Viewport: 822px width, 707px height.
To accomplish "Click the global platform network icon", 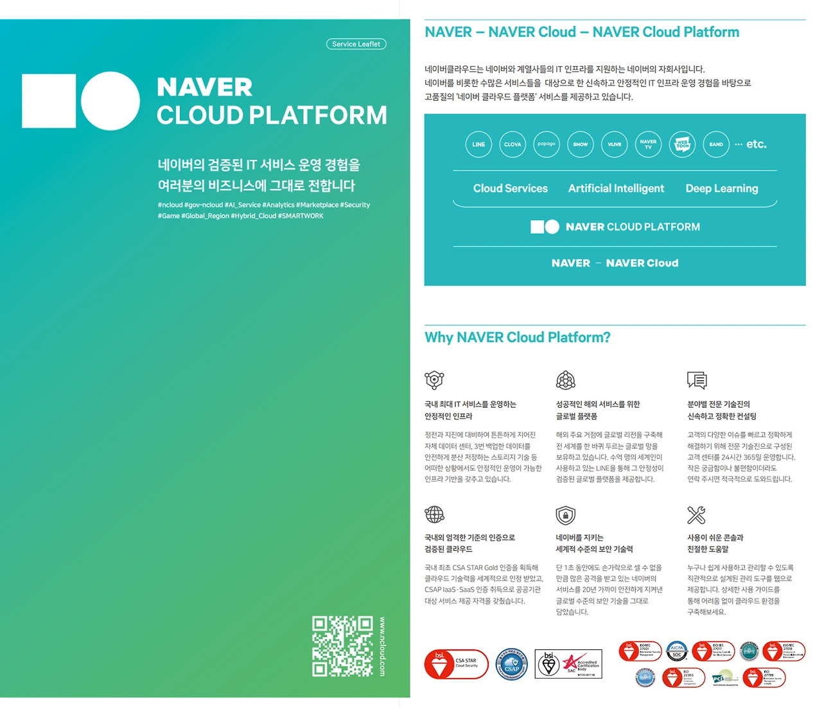I will 566,380.
